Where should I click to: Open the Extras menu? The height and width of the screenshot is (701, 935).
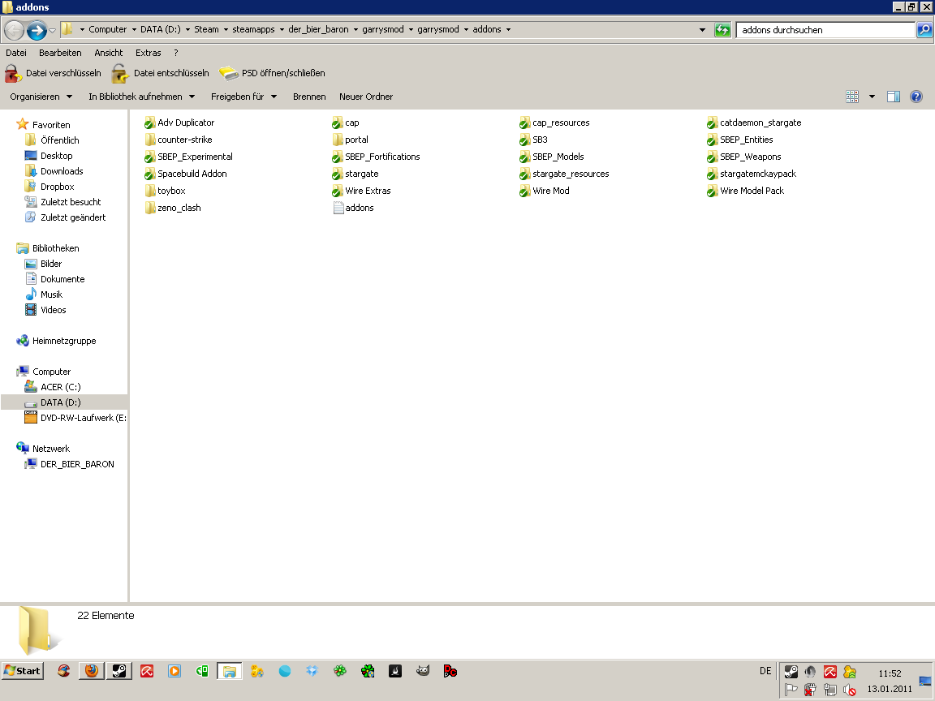(x=148, y=53)
